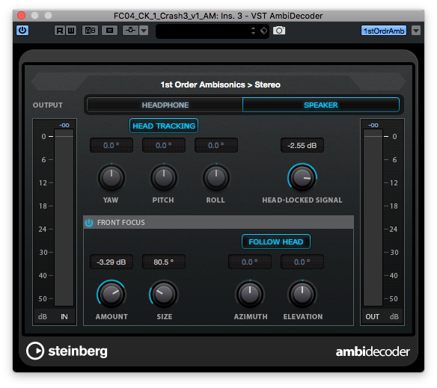The height and width of the screenshot is (388, 437).
Task: Select the Speaker output tab
Action: coord(321,105)
